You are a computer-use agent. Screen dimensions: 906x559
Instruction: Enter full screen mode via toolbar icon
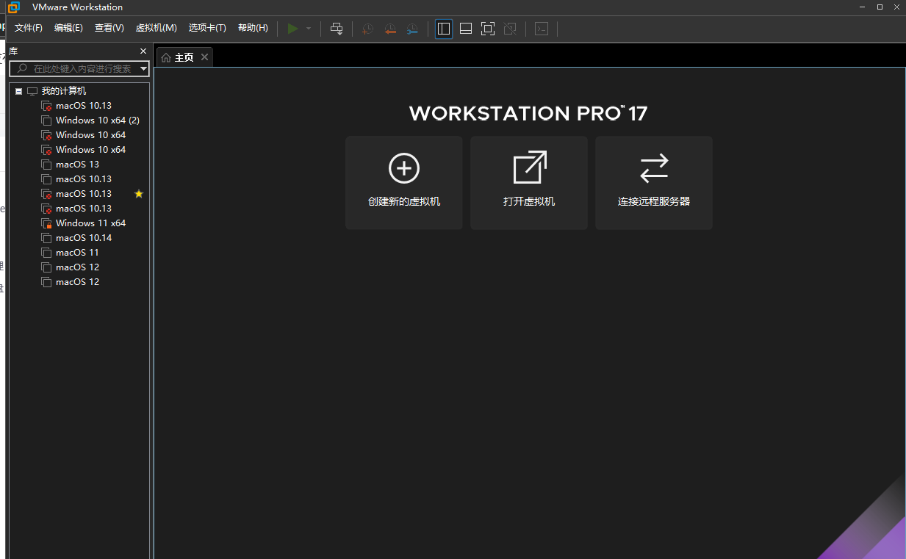(x=488, y=29)
